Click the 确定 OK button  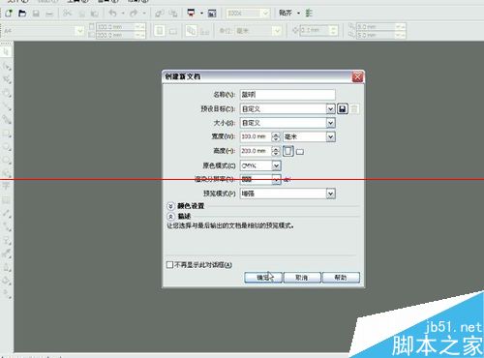click(263, 278)
